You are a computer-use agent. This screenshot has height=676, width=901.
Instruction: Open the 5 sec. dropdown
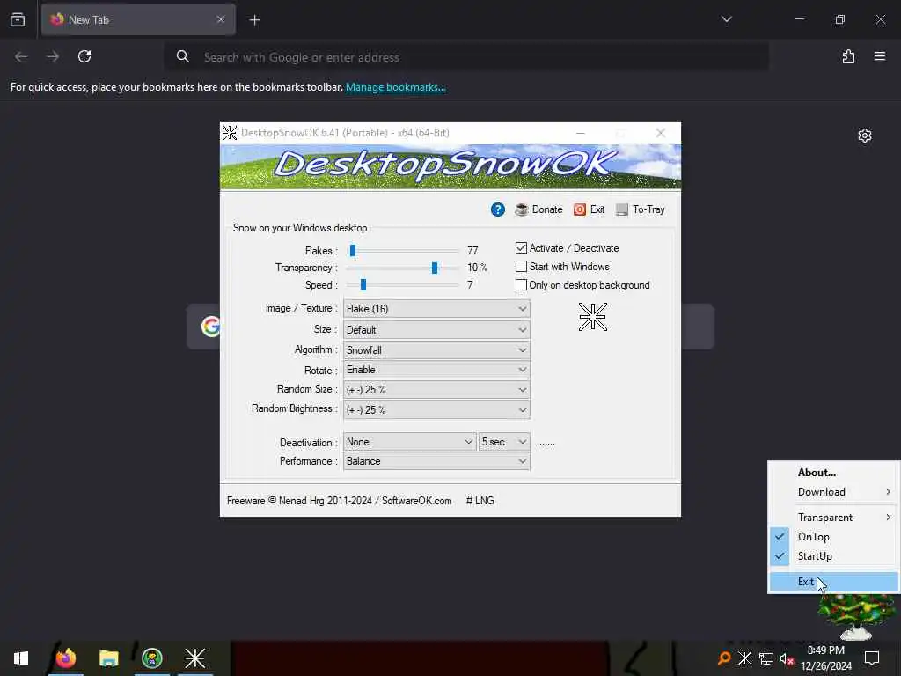click(504, 442)
